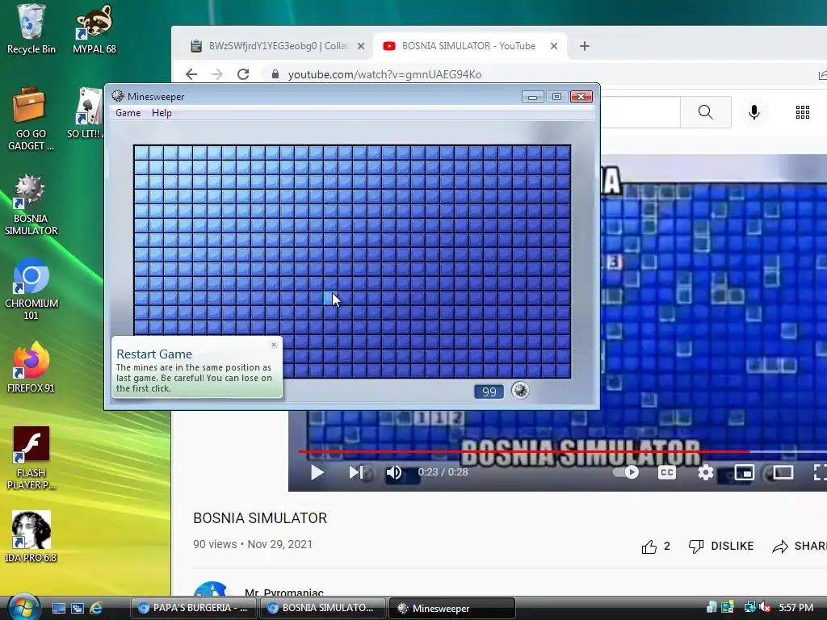Open IDA PRO 6.8 desktop shortcut
The width and height of the screenshot is (827, 620).
point(31,537)
